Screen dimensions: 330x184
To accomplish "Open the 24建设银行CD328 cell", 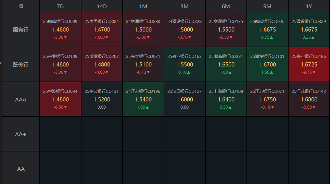I will click(x=185, y=29).
